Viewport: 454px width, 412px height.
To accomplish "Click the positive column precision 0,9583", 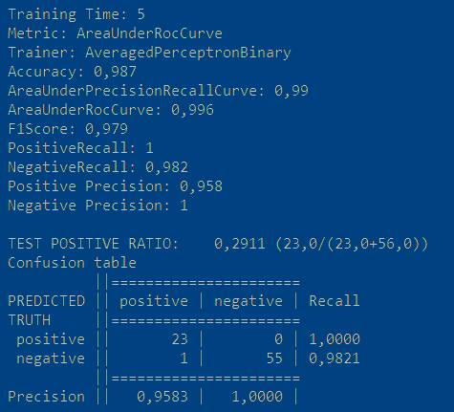I will 162,397.
